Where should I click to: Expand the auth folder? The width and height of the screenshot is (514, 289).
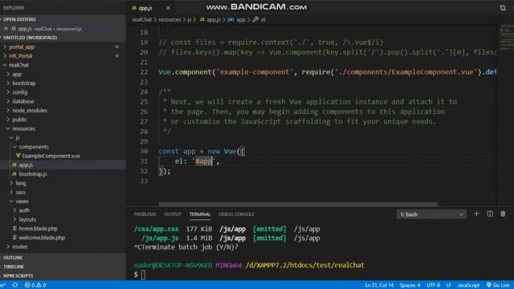[x=24, y=210]
